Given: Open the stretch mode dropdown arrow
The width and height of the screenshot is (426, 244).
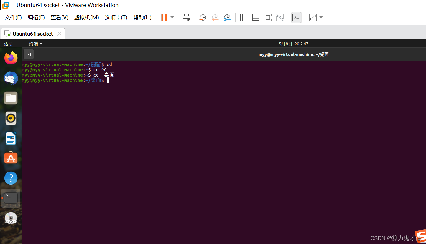Looking at the screenshot, I should pyautogui.click(x=321, y=17).
